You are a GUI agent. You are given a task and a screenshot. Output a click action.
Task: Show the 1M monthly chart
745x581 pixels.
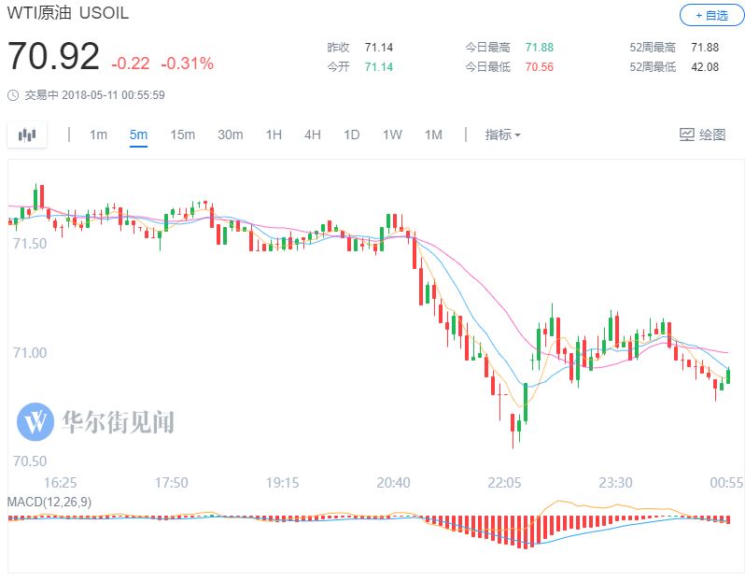(433, 135)
